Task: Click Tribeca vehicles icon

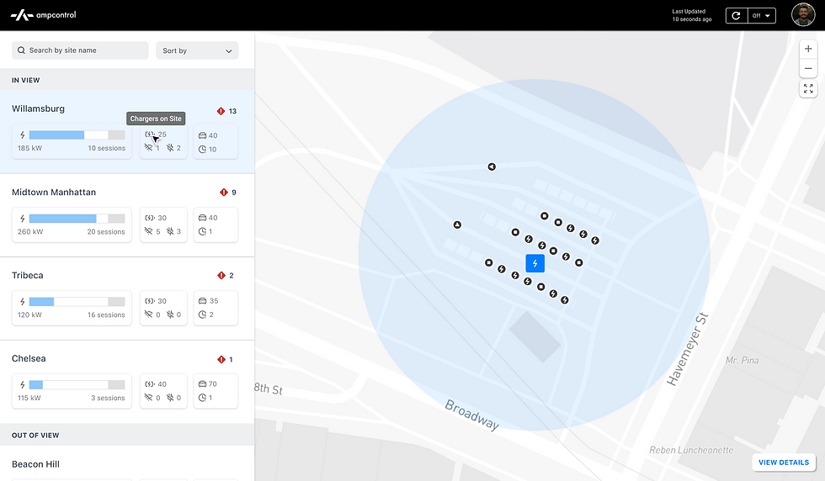Action: [x=203, y=301]
